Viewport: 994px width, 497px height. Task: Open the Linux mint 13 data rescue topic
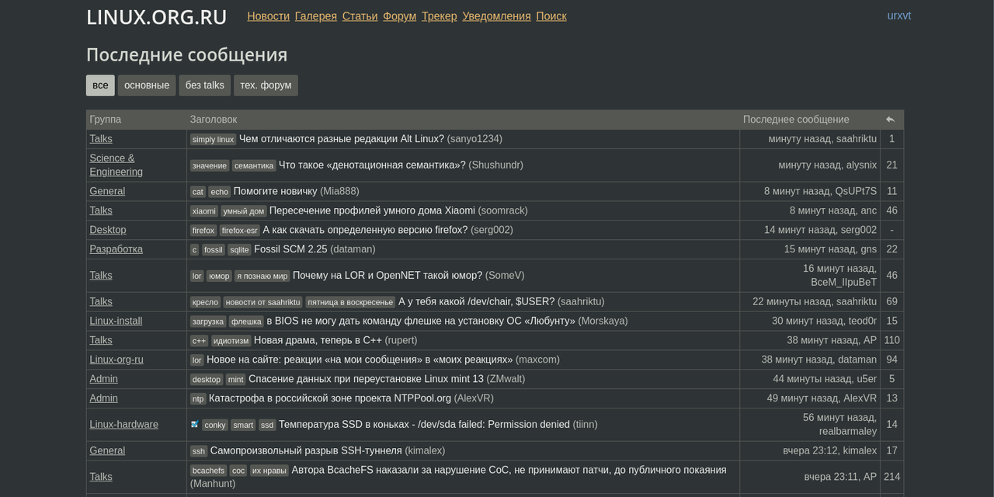[366, 379]
